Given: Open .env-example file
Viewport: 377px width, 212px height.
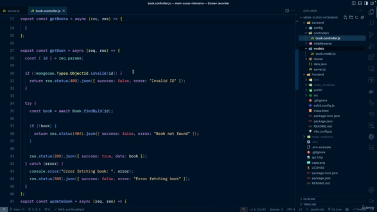Looking at the screenshot, I should [321, 147].
